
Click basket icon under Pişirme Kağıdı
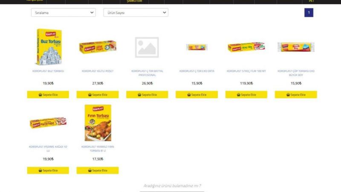point(40,170)
